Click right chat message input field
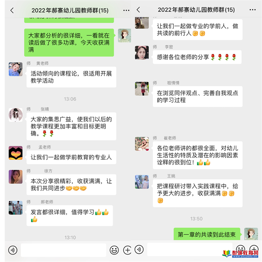 click(190, 249)
